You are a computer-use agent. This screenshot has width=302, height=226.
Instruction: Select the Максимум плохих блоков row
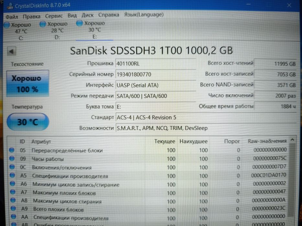pyautogui.click(x=148, y=192)
